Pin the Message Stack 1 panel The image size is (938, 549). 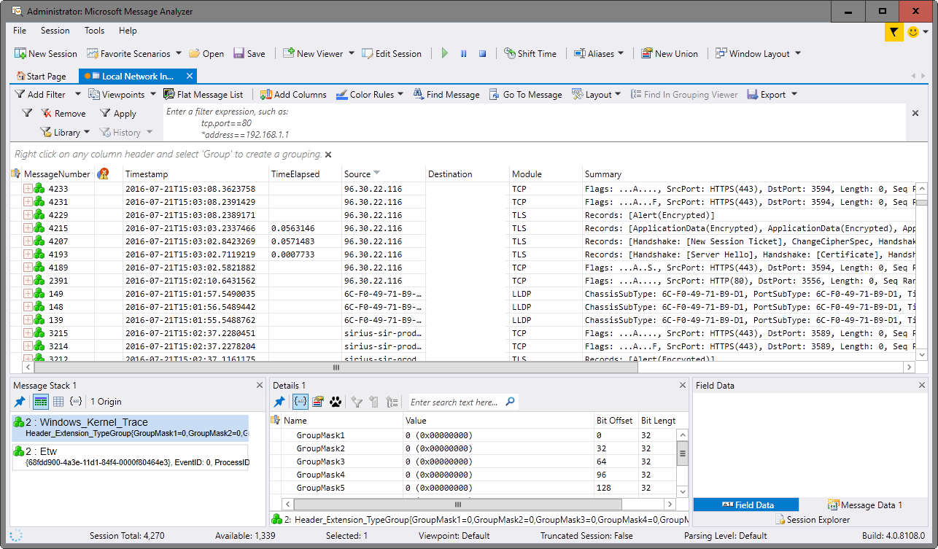(x=20, y=402)
